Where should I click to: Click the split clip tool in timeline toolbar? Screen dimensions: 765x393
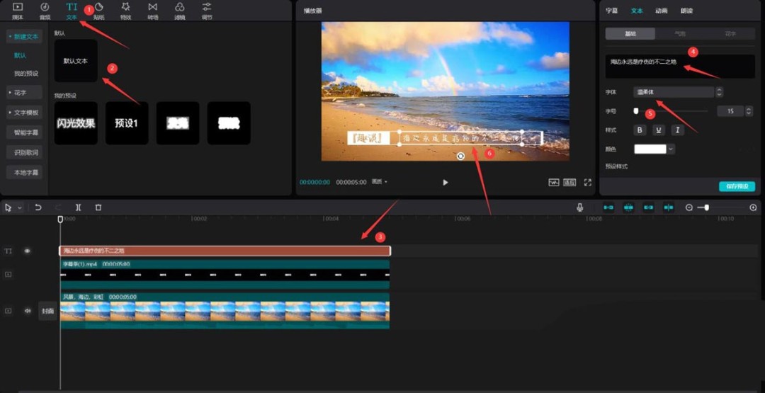(78, 207)
